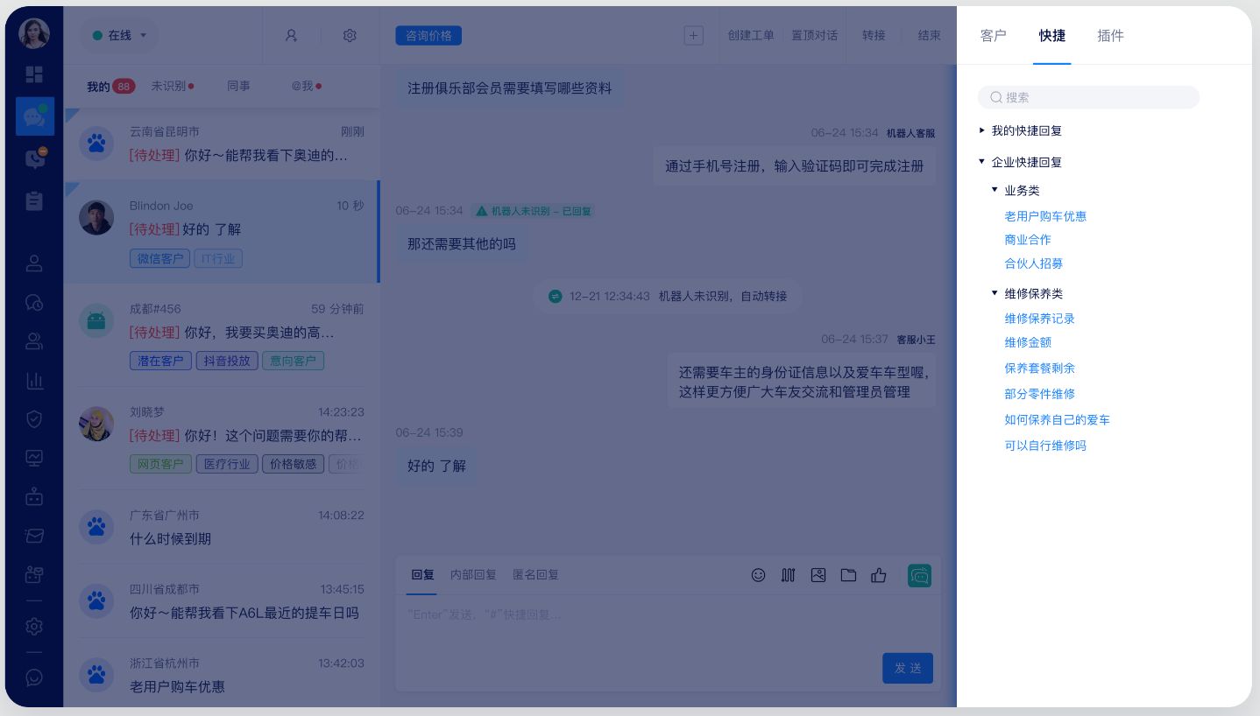Click the thumbs-up rating invite icon
1260x716 pixels.
point(879,575)
